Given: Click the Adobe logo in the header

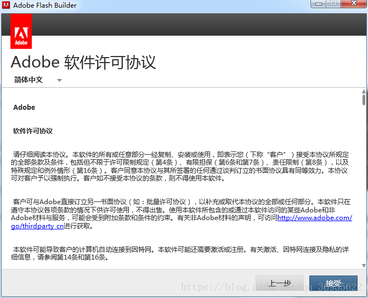Looking at the screenshot, I should pos(21,31).
